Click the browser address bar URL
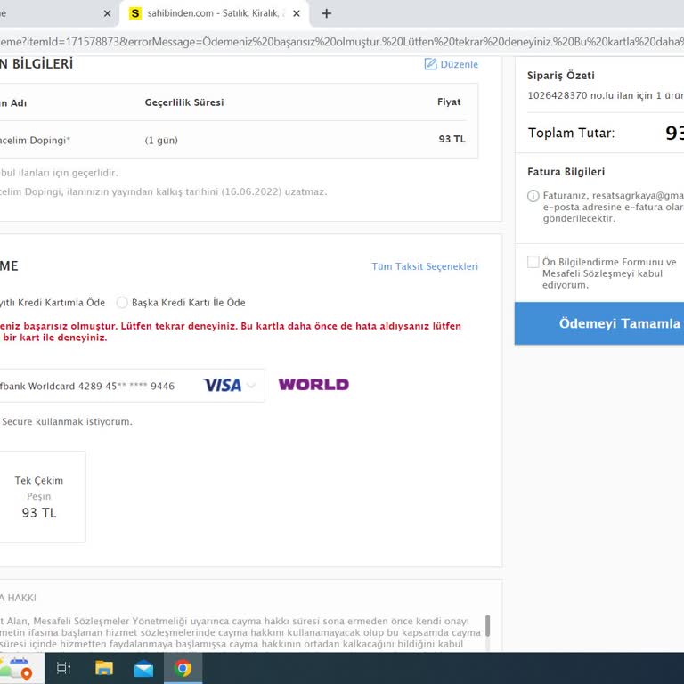 click(x=342, y=42)
